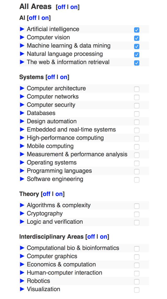The width and height of the screenshot is (167, 299).
Task: Uncheck Natural language processing checkbox
Action: (137, 55)
